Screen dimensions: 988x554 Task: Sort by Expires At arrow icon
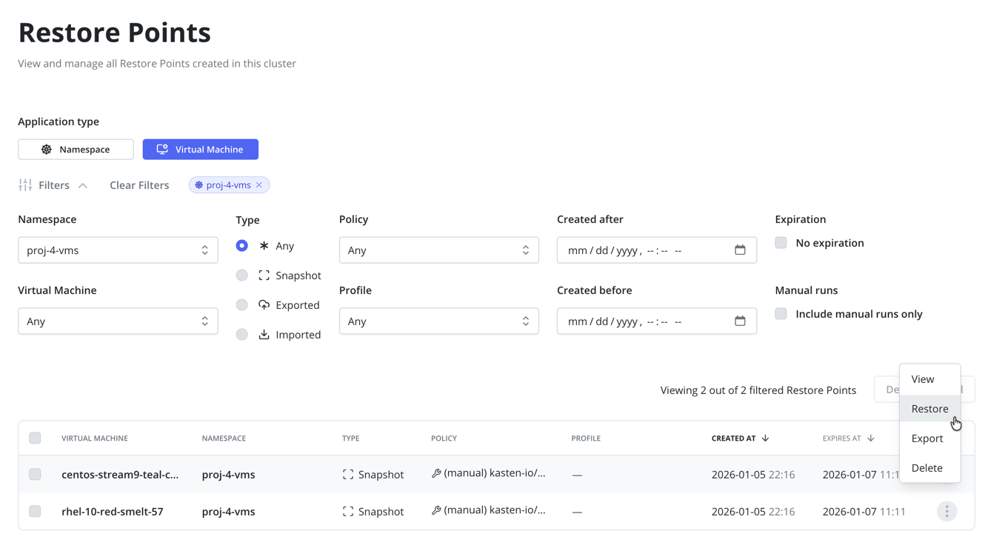click(x=871, y=438)
